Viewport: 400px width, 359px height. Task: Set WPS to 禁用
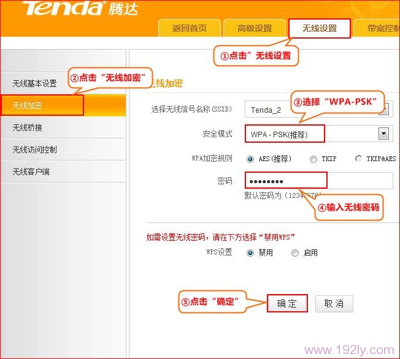[x=250, y=253]
